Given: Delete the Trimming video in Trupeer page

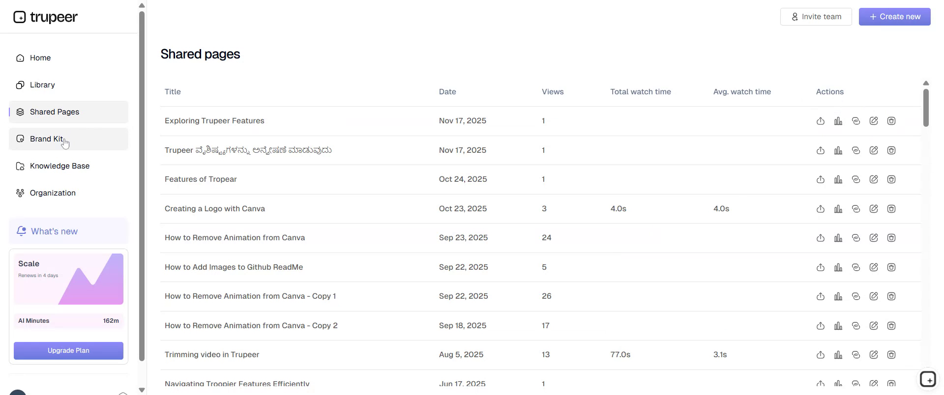Looking at the screenshot, I should click(x=891, y=355).
